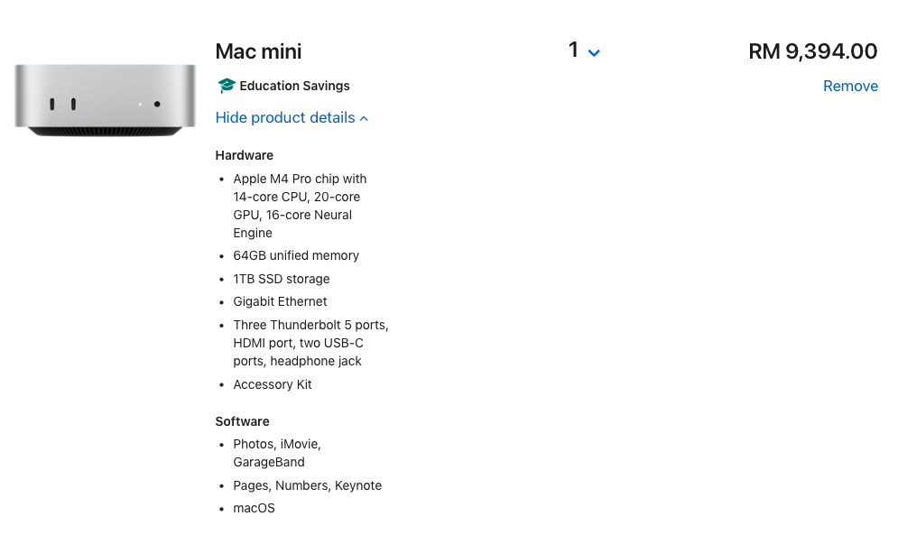Click the 1TB SSD storage item
The width and height of the screenshot is (898, 535).
tap(282, 279)
